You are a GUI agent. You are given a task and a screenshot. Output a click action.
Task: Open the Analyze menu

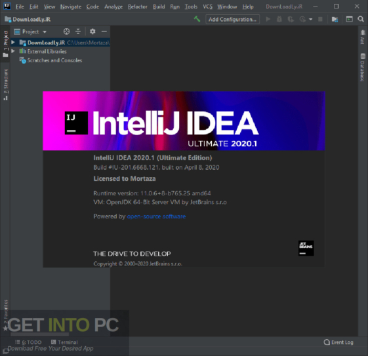[113, 7]
